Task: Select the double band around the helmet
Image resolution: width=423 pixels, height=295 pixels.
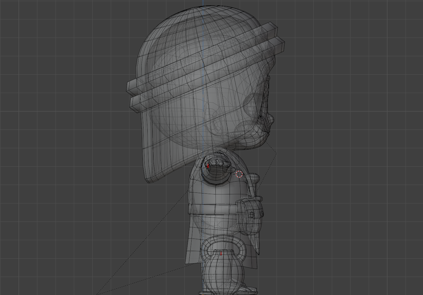Action: pyautogui.click(x=206, y=67)
